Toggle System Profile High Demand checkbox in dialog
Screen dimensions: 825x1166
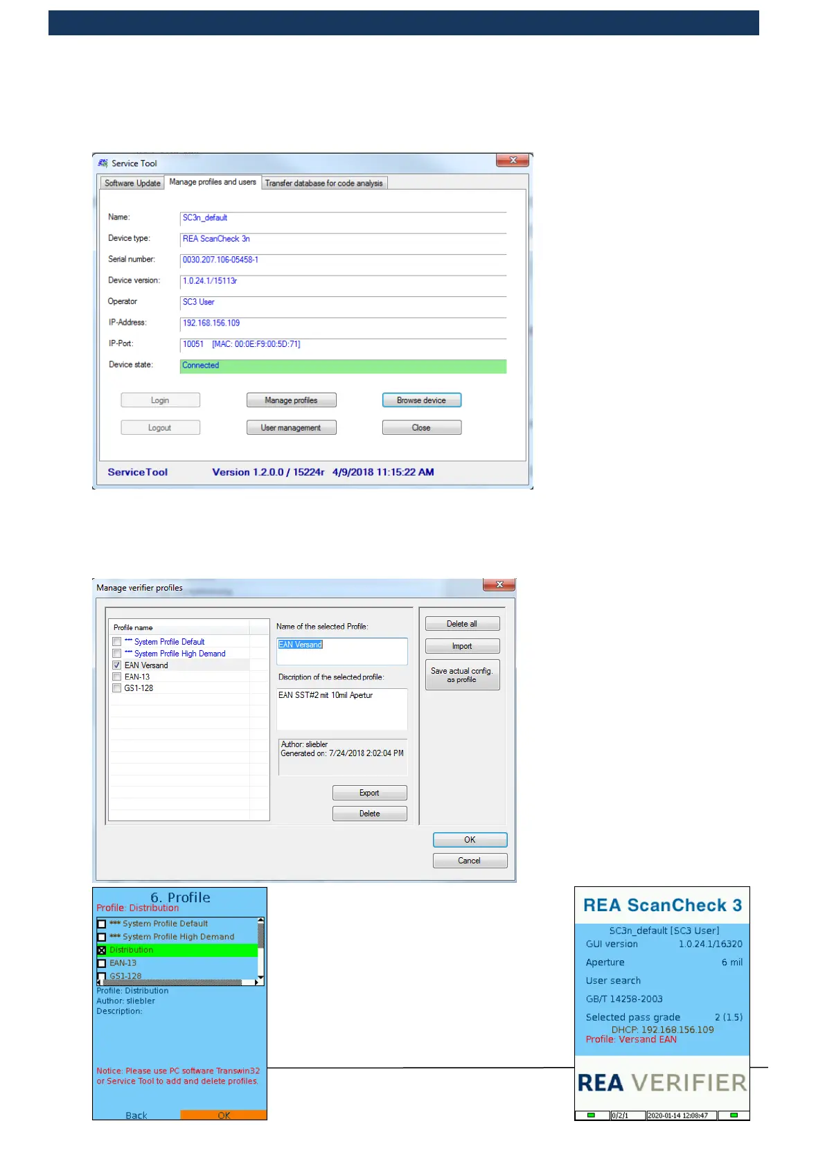(x=117, y=654)
